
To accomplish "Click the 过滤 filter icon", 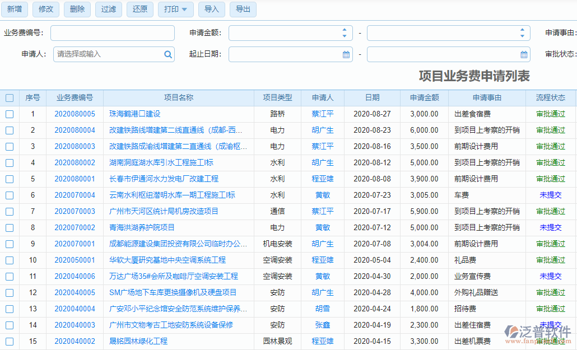I will [x=108, y=10].
